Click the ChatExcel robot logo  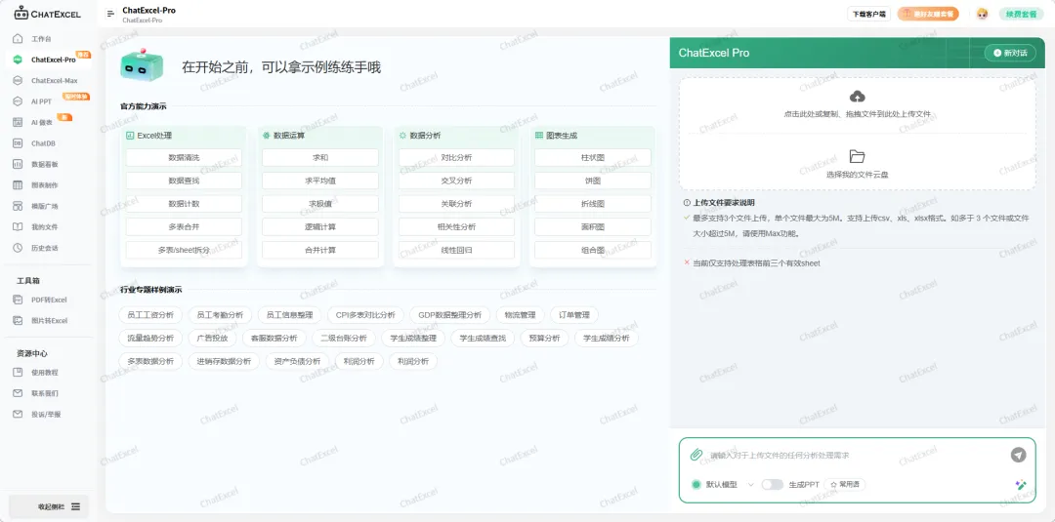click(x=21, y=13)
